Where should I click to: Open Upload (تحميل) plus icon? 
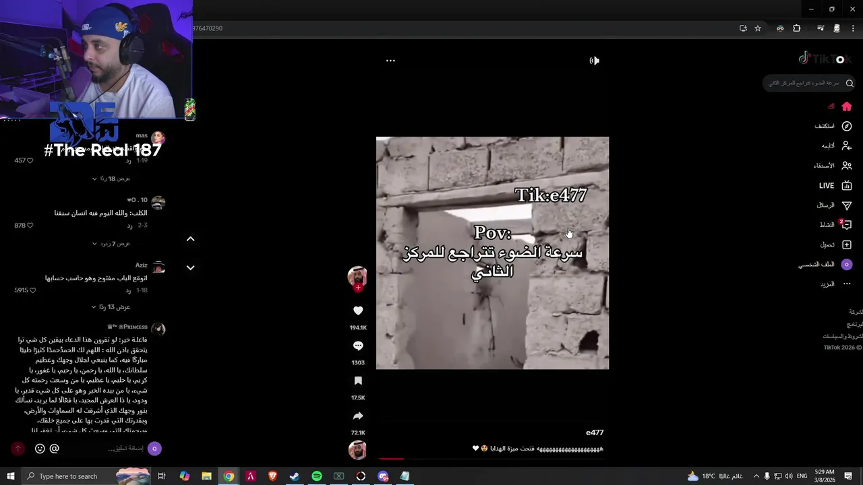pos(847,245)
